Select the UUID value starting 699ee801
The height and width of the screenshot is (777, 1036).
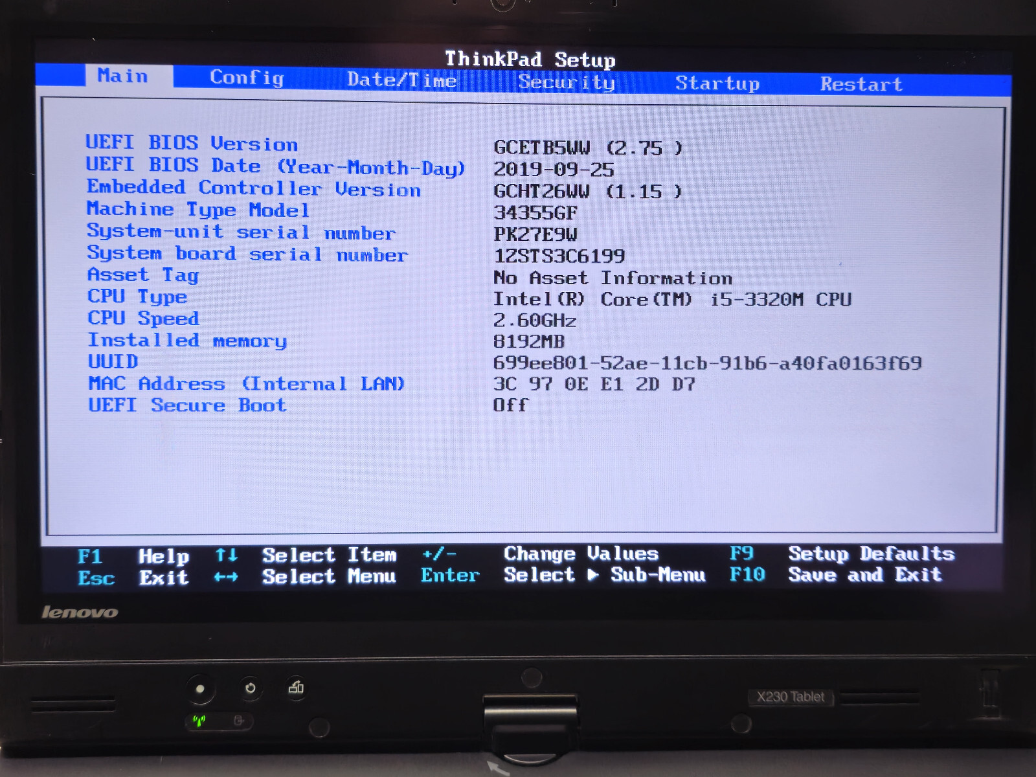tap(708, 363)
